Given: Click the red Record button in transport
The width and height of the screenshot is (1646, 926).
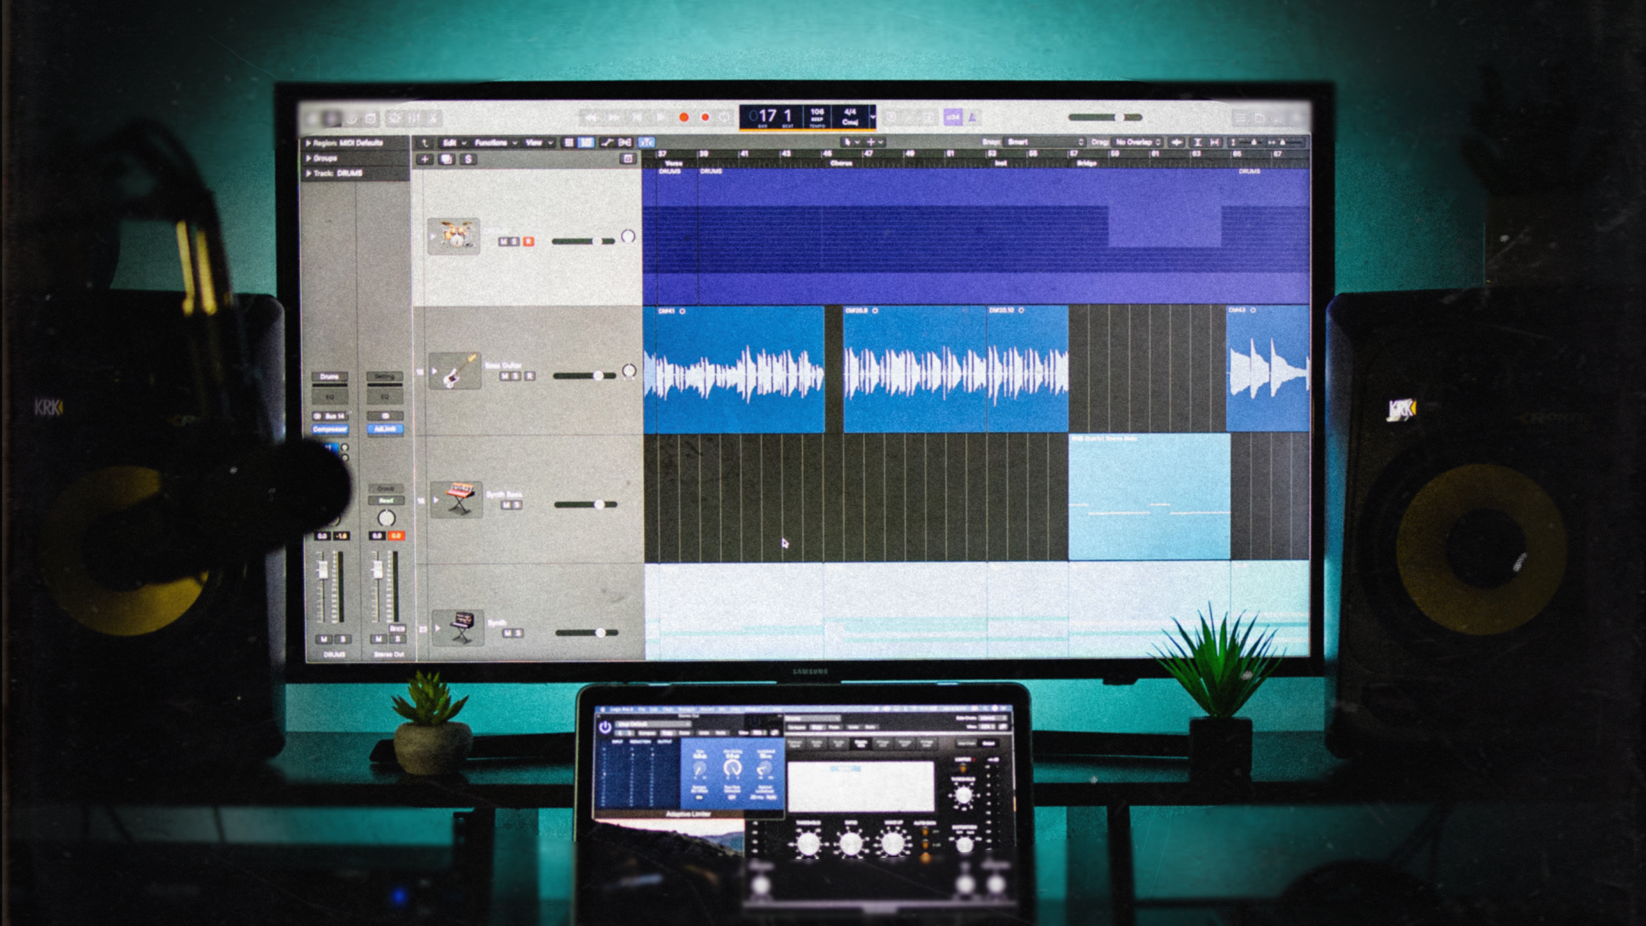Looking at the screenshot, I should (x=683, y=118).
